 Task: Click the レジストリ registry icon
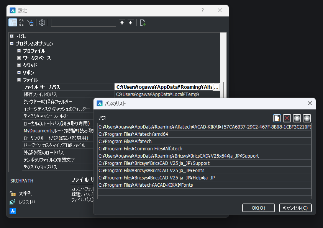[x=12, y=202]
